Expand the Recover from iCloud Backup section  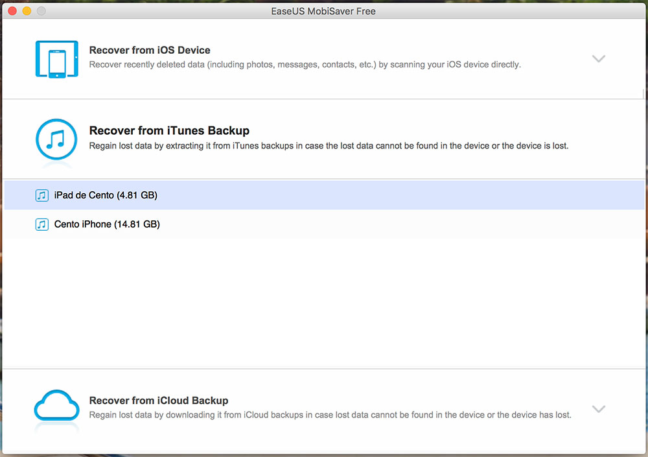point(598,409)
